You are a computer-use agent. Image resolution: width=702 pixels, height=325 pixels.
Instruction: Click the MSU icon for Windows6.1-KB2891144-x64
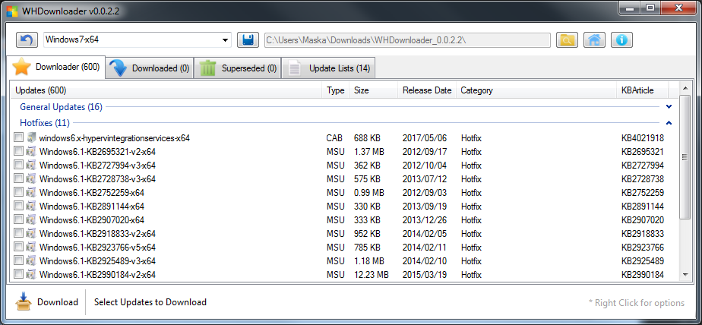click(31, 206)
